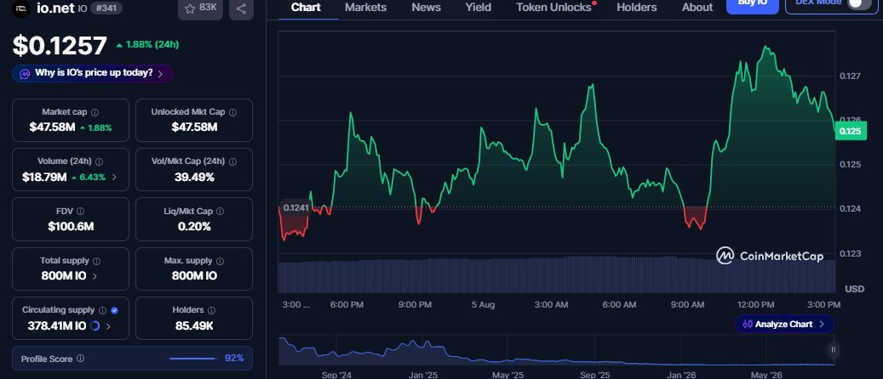Viewport: 883px width, 379px height.
Task: Expand Total supply details chevron
Action: [94, 276]
